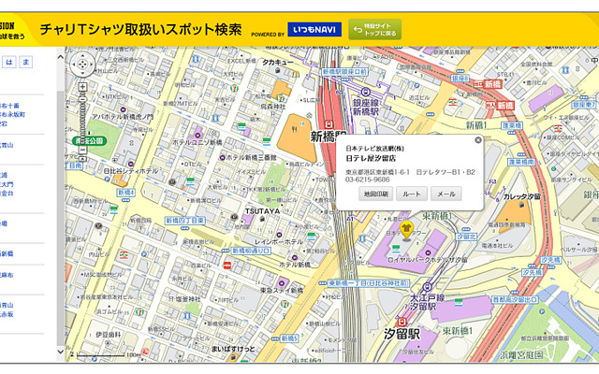Click the popup store name 日テレ屋汐留店
Screen dimensions: 599x374
pyautogui.click(x=371, y=158)
